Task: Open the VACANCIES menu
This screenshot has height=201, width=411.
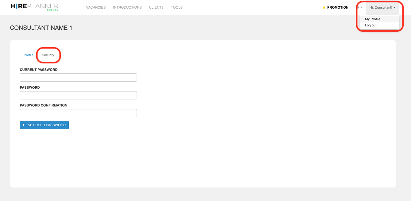Action: point(96,7)
